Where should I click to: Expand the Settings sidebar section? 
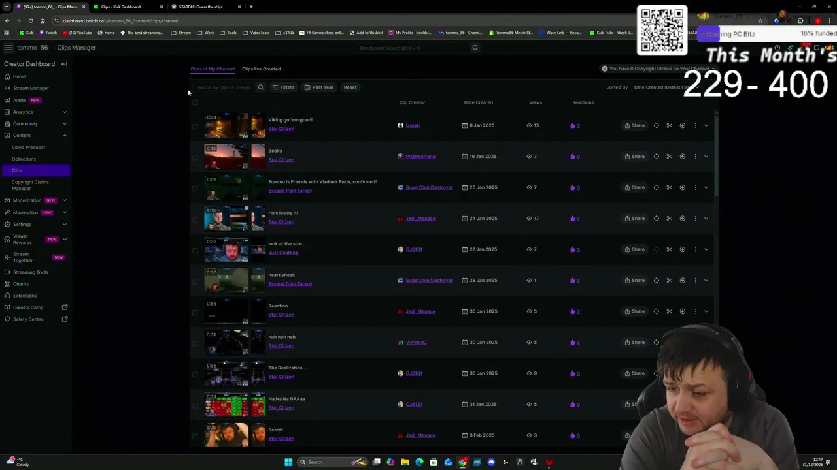tap(64, 225)
